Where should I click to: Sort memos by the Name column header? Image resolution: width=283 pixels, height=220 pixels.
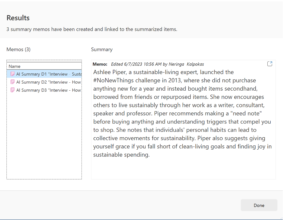point(14,66)
